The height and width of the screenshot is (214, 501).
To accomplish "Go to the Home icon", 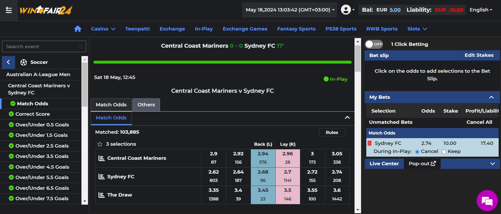I will point(78,29).
